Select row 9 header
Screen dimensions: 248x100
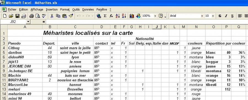tap(4, 71)
